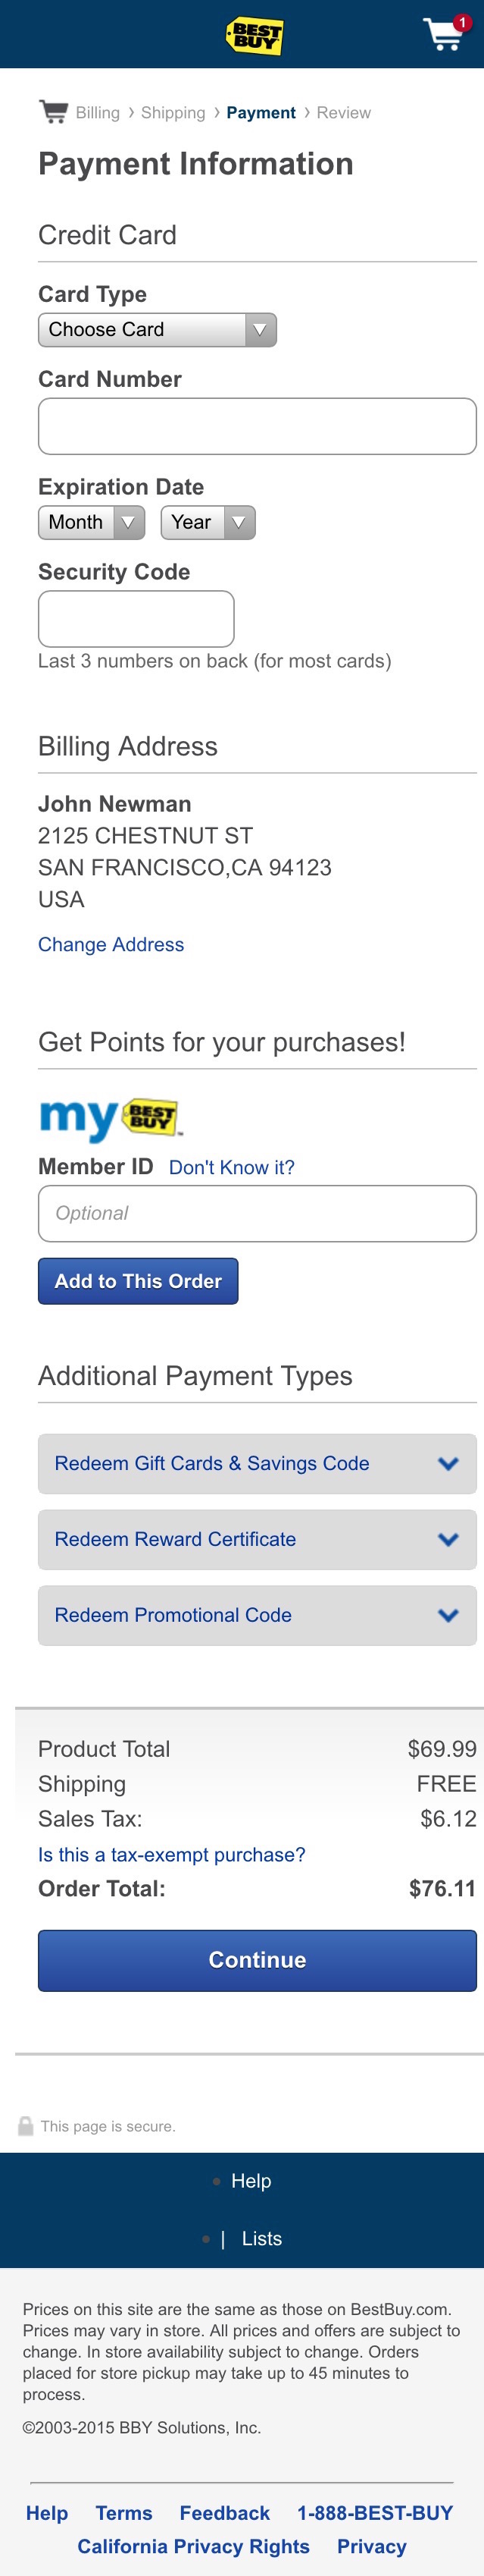The image size is (484, 2576).
Task: Open the Card Type 'Choose Card' dropdown
Action: point(157,329)
